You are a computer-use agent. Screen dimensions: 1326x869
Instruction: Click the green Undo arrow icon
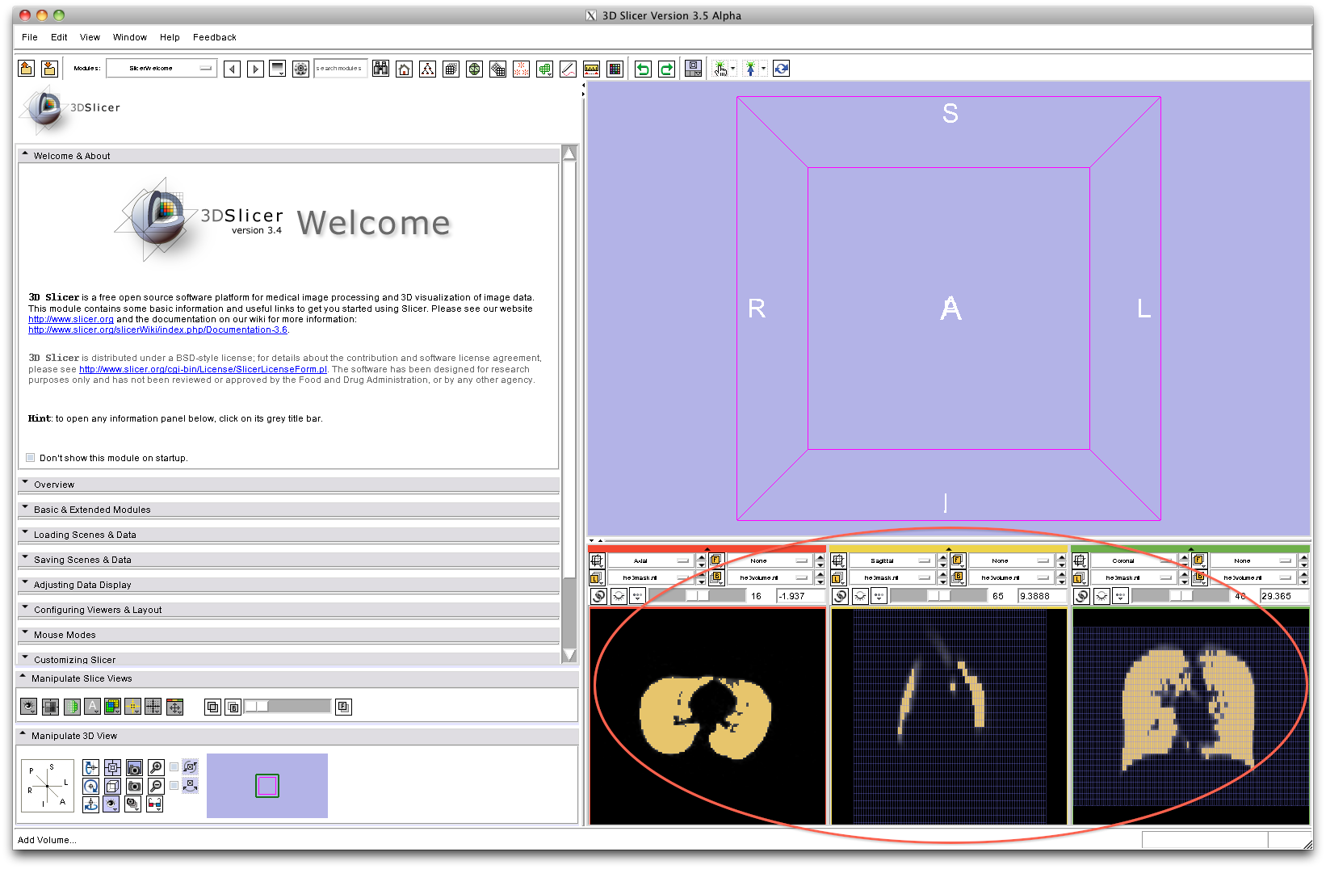pos(643,69)
